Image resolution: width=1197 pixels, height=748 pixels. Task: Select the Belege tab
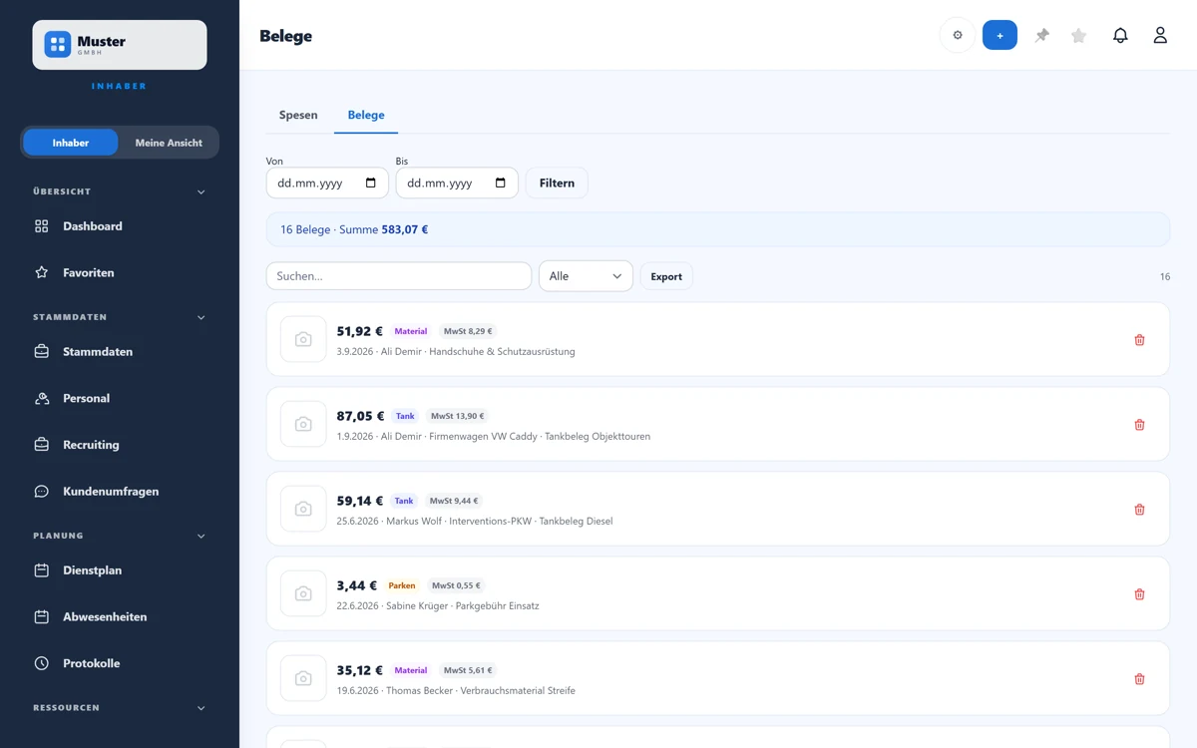point(366,115)
